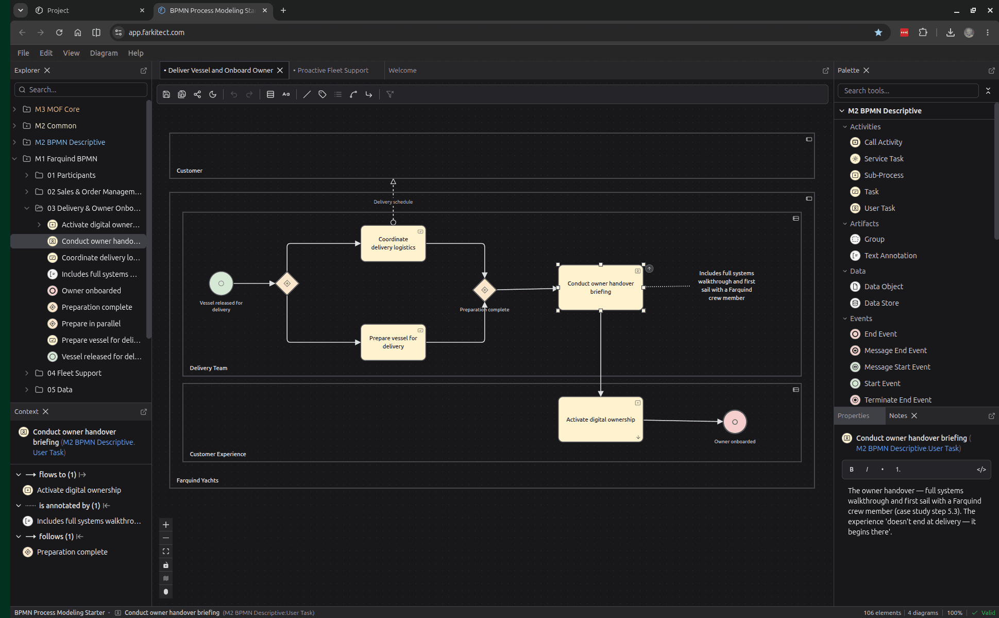Collapse the Activities palette section

click(x=845, y=127)
